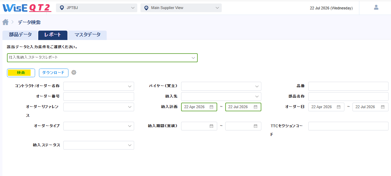Screen dimensions: 391x176
Task: Open report settings gear icon
Action: point(74,72)
